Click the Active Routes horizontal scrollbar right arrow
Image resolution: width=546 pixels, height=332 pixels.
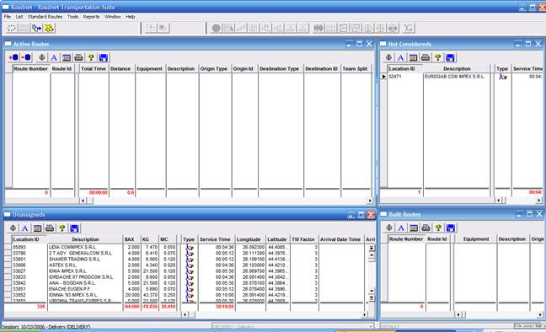point(370,201)
